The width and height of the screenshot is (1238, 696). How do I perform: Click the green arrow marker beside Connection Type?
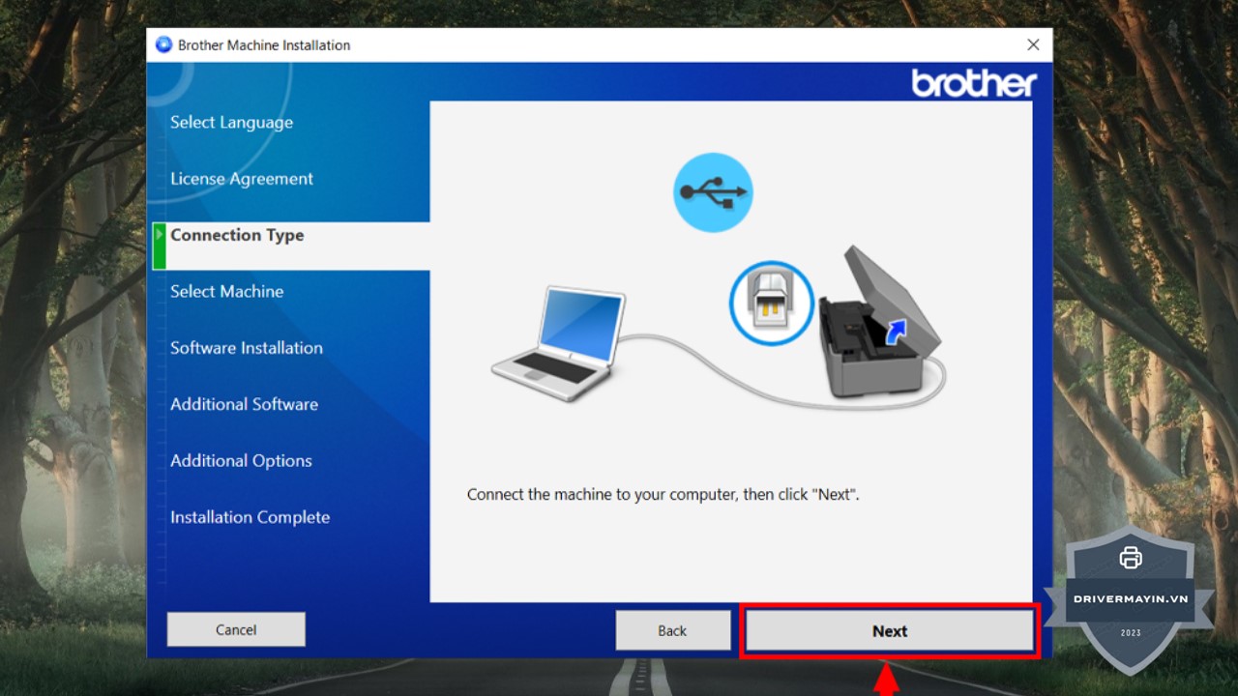160,236
